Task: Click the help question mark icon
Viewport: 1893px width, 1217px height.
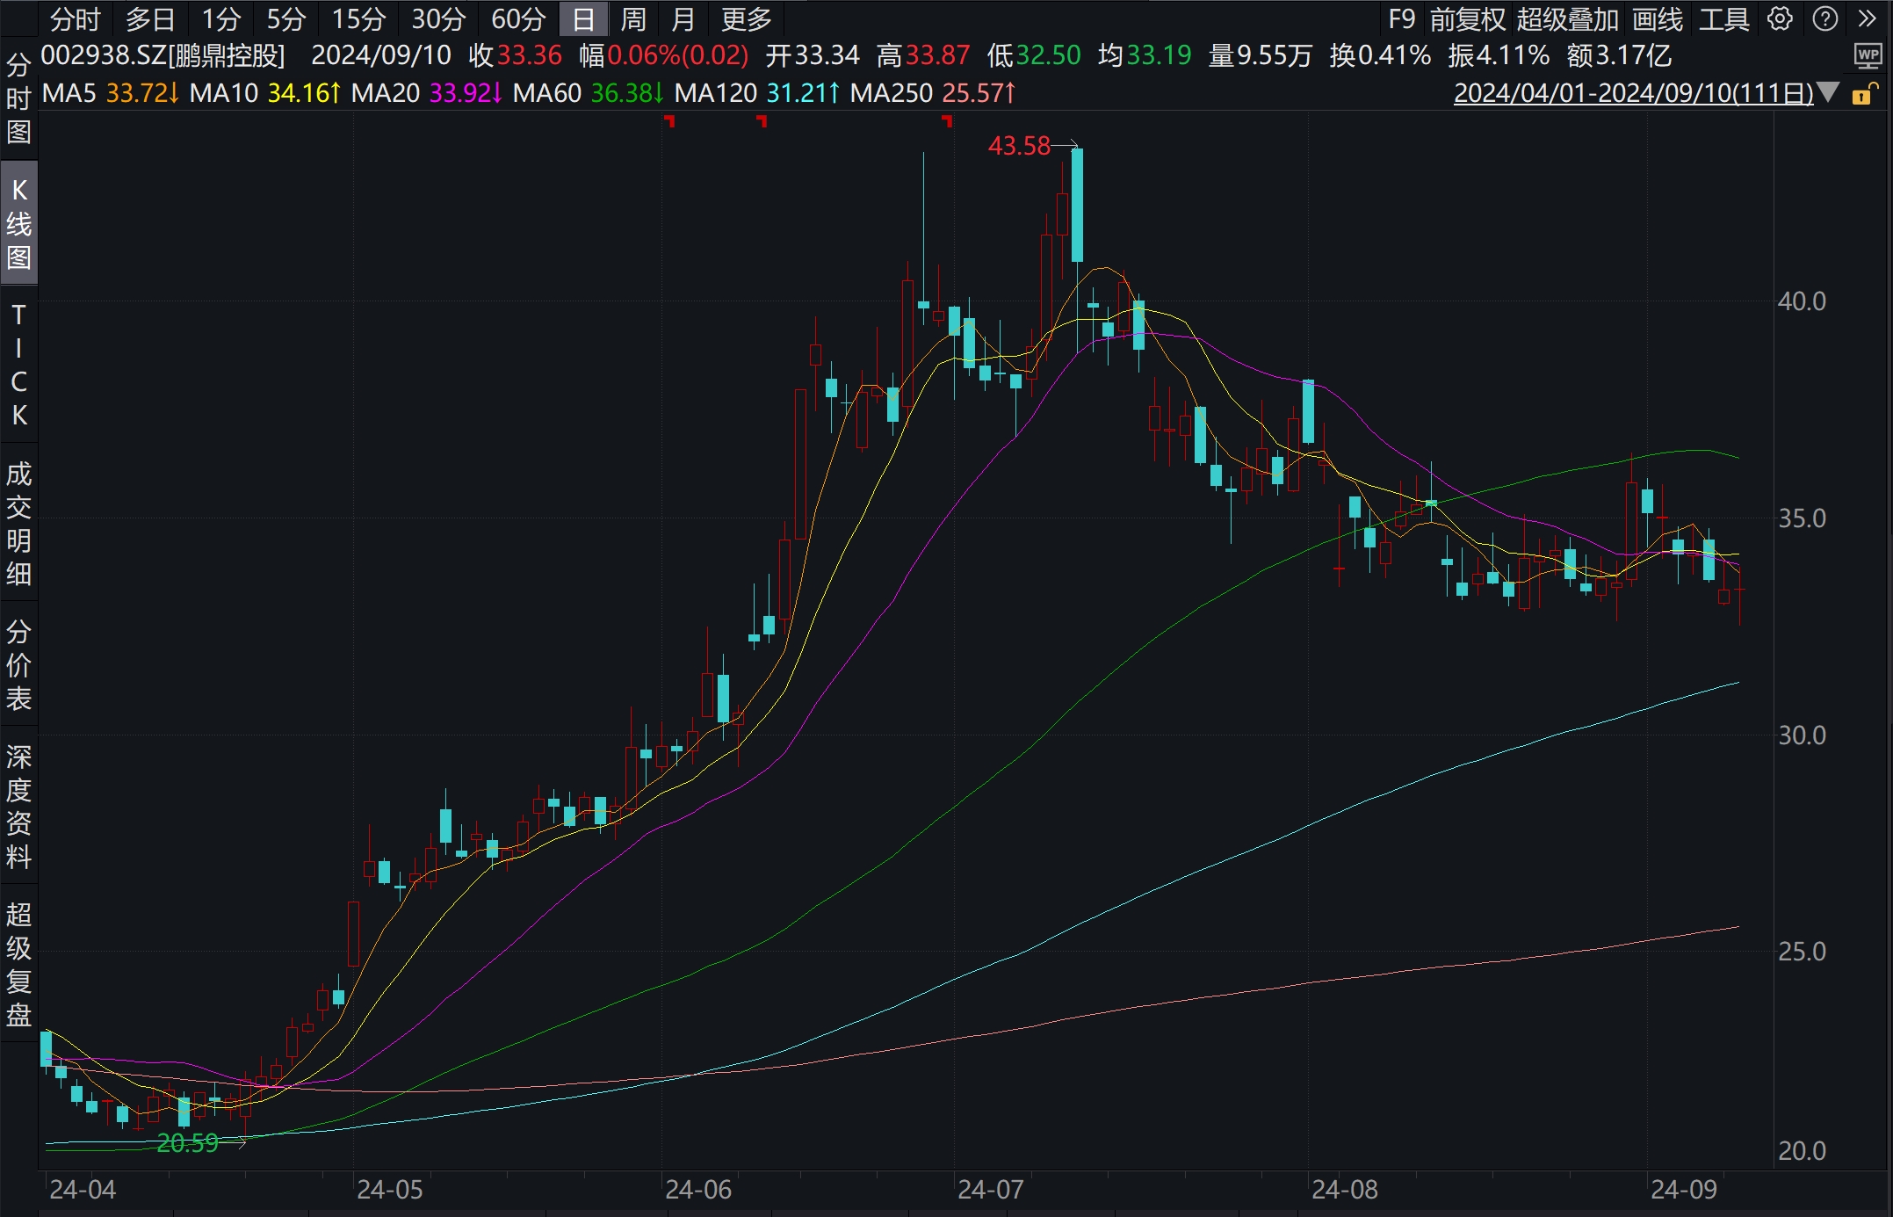Action: click(1825, 18)
